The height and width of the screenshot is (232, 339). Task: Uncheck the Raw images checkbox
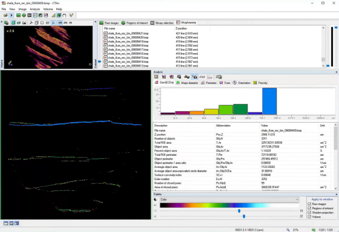[x=309, y=204]
